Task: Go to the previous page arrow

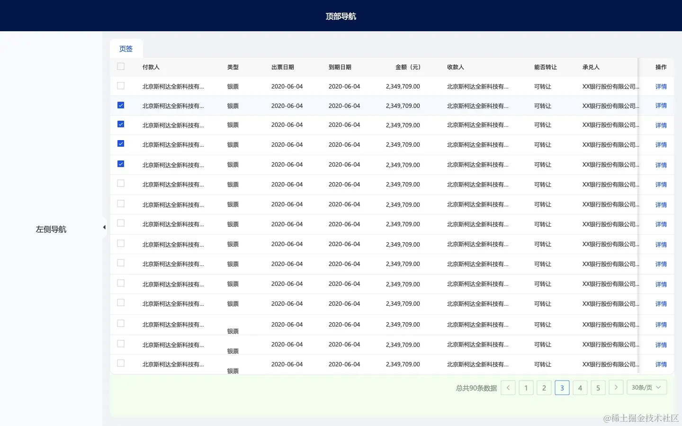Action: [x=508, y=388]
